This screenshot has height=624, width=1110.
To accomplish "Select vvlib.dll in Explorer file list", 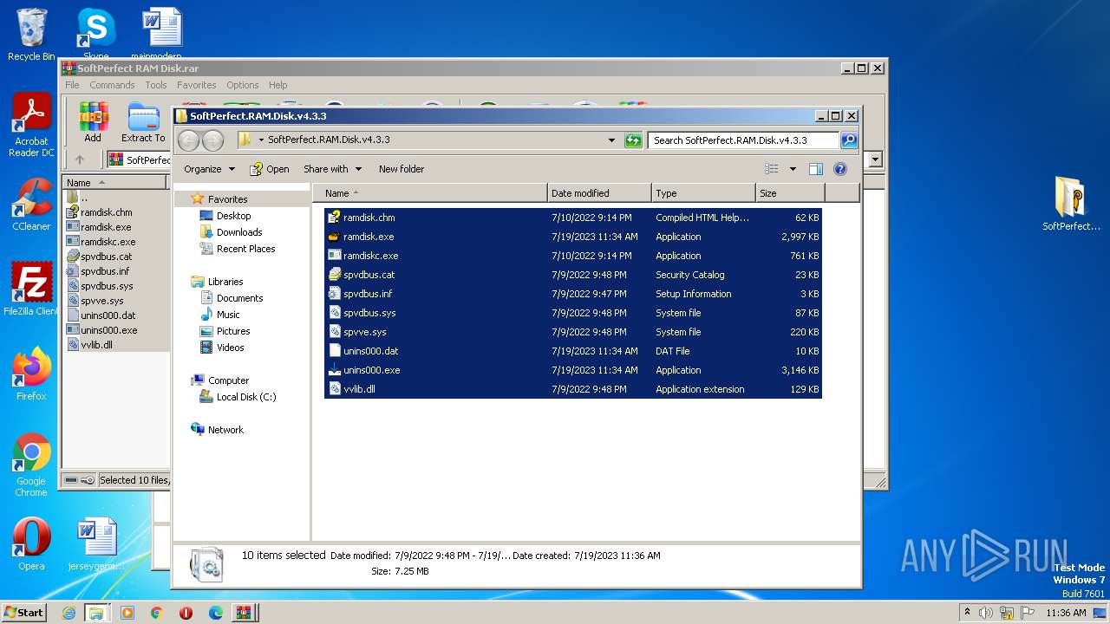I will point(573,389).
